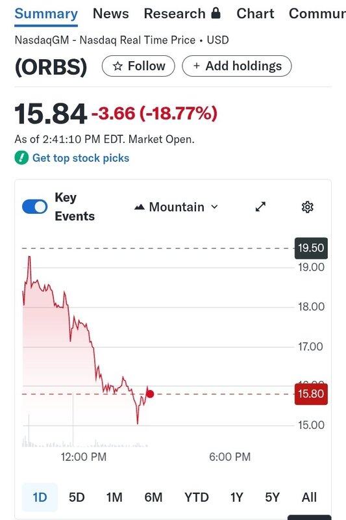Open Get top stock picks link
This screenshot has height=520, width=346.
(x=80, y=158)
